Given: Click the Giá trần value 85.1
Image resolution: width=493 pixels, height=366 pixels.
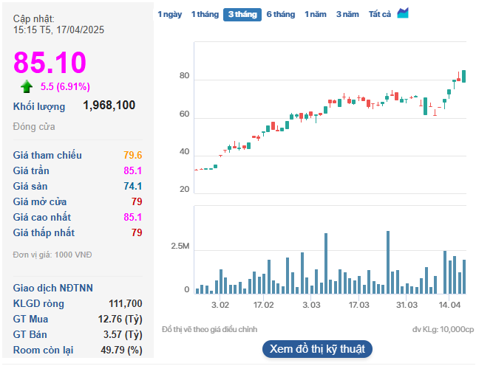Looking at the screenshot, I should click(x=133, y=170).
